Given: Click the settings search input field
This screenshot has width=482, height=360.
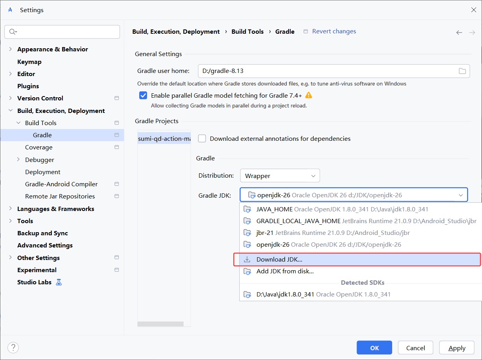Looking at the screenshot, I should pos(62,32).
